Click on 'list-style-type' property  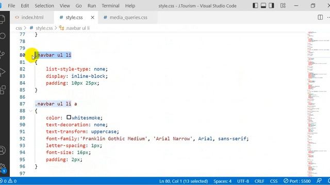(x=67, y=69)
